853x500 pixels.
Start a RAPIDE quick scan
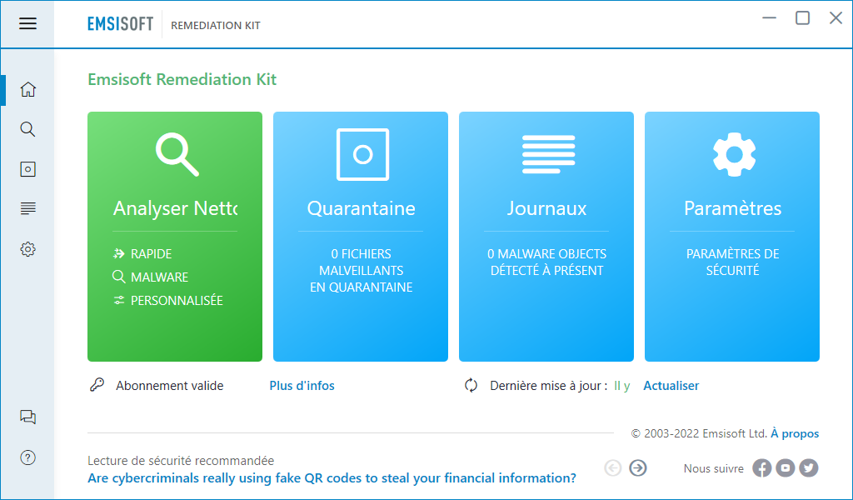(142, 253)
